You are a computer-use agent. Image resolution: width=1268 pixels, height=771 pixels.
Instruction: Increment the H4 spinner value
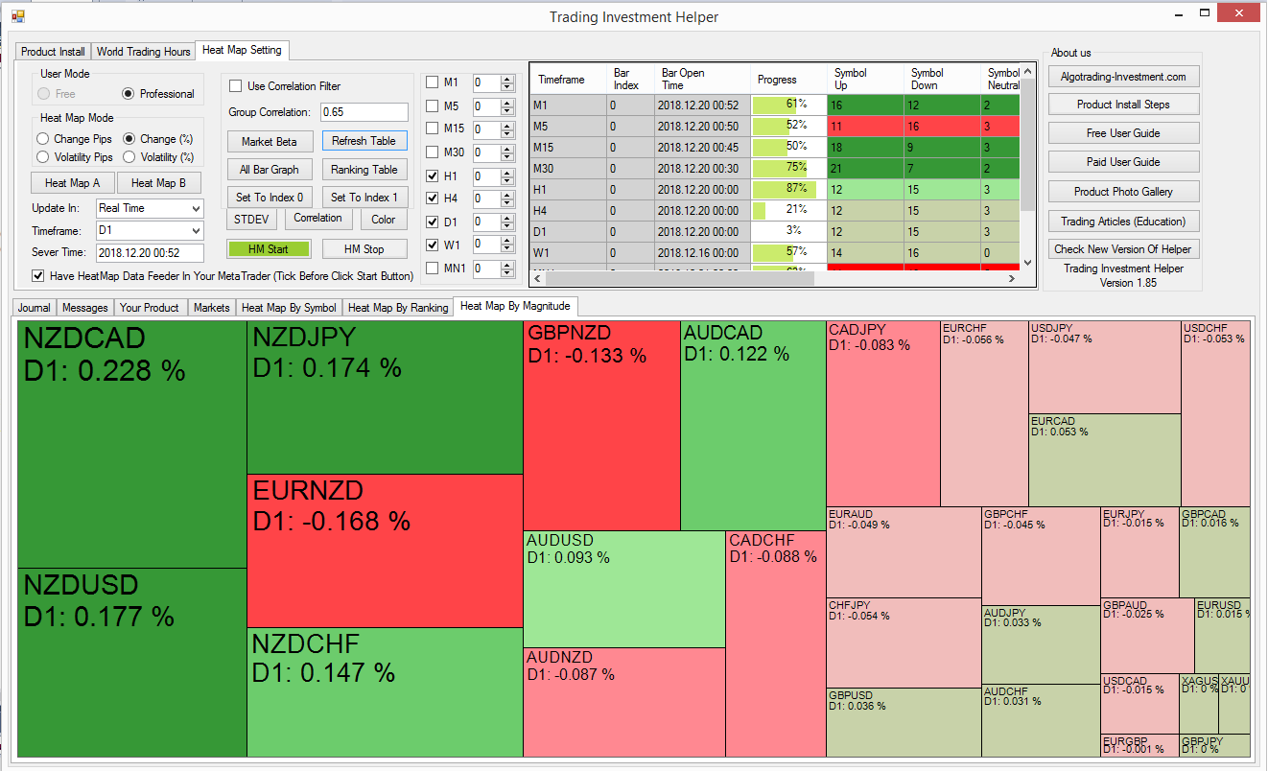507,194
